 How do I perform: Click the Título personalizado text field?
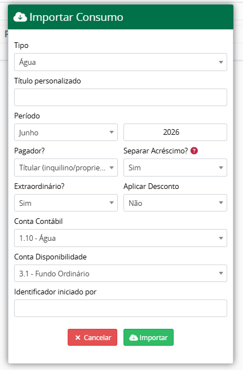(121, 97)
